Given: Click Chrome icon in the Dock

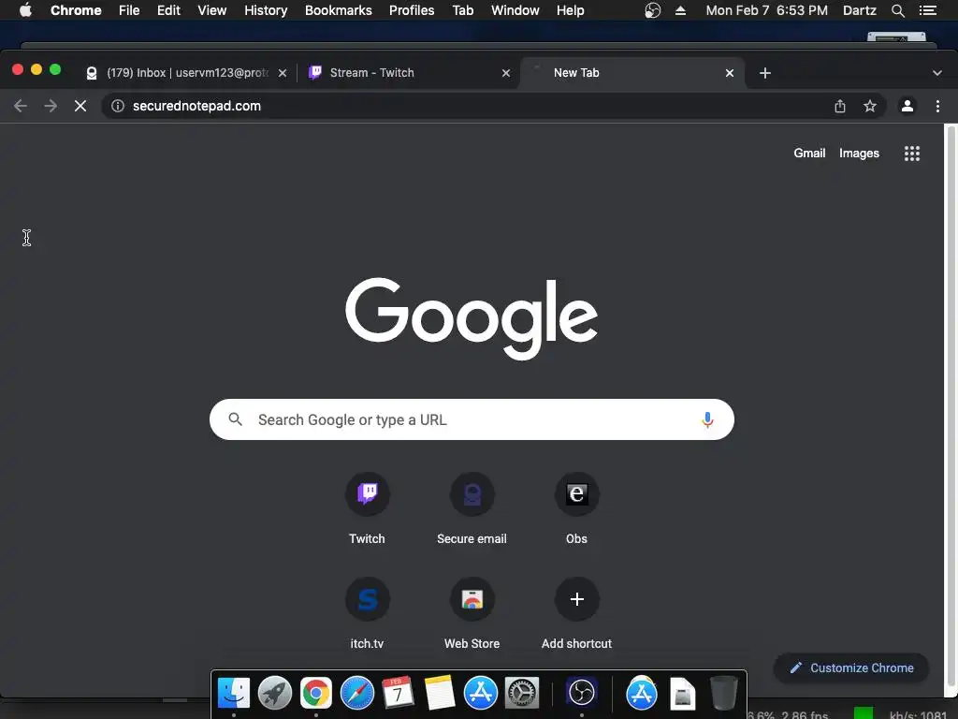Looking at the screenshot, I should pos(316,694).
